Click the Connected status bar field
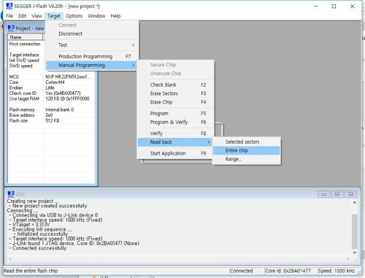365x278 pixels. (x=246, y=271)
